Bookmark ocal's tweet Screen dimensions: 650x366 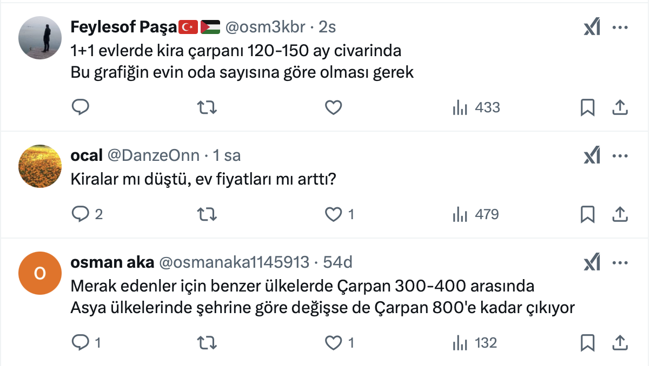click(x=587, y=214)
